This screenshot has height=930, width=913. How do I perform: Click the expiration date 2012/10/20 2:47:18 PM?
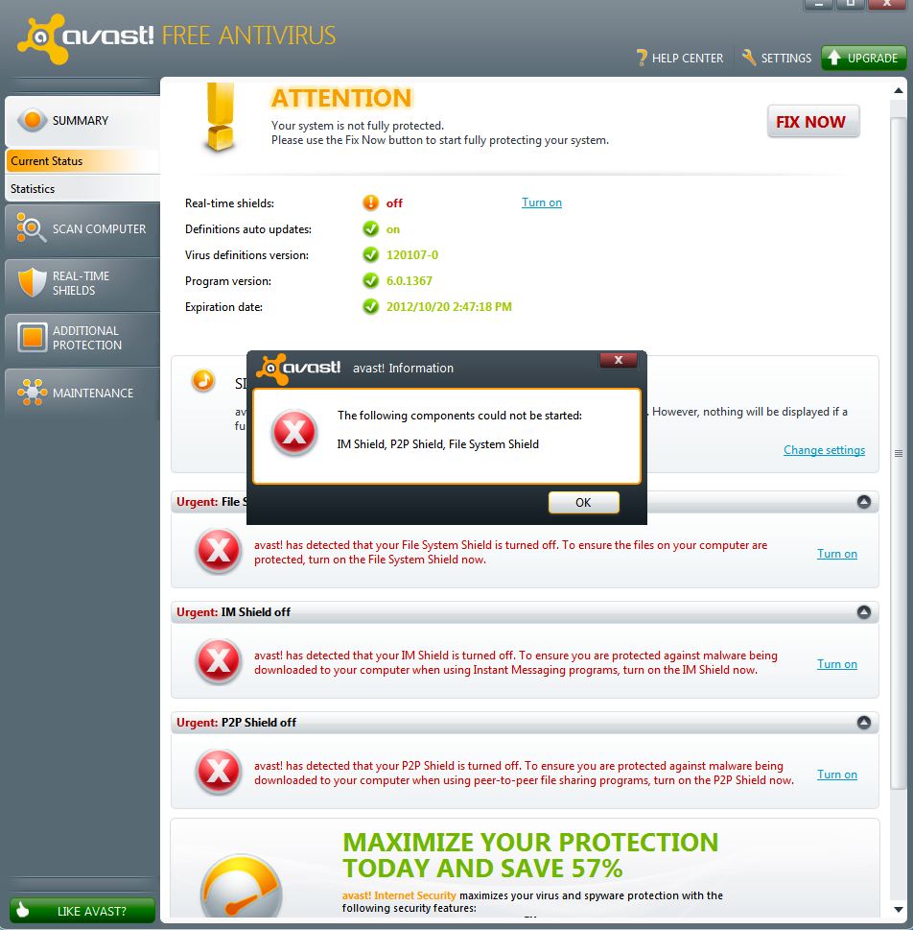449,306
